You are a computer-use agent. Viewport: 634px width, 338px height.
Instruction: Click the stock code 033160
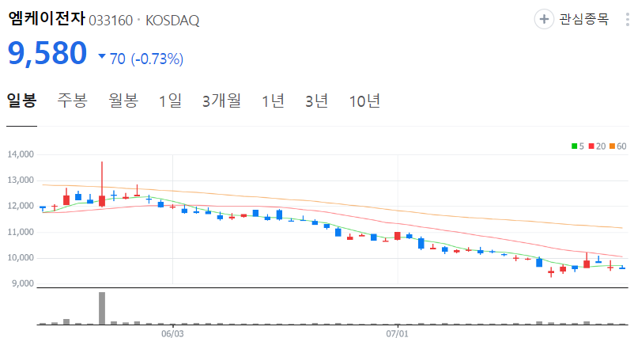click(x=111, y=21)
